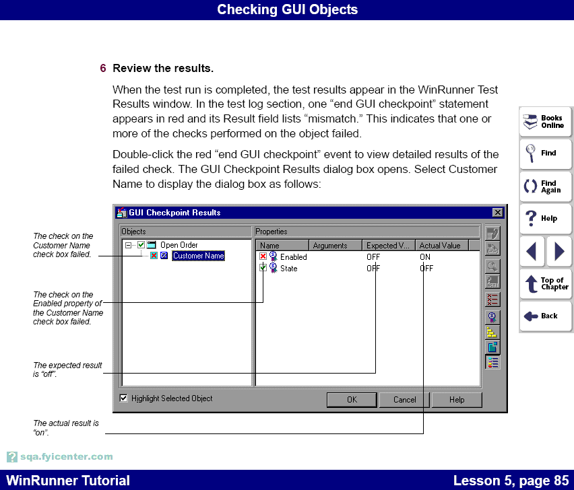
Task: Click the update expected value toolbar icon
Action: coord(492,248)
